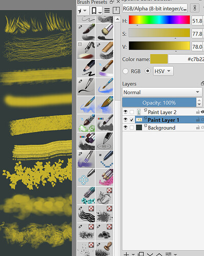Image resolution: width=204 pixels, height=256 pixels.
Task: Choose the wooden flat marker texture preset
Action: [105, 50]
